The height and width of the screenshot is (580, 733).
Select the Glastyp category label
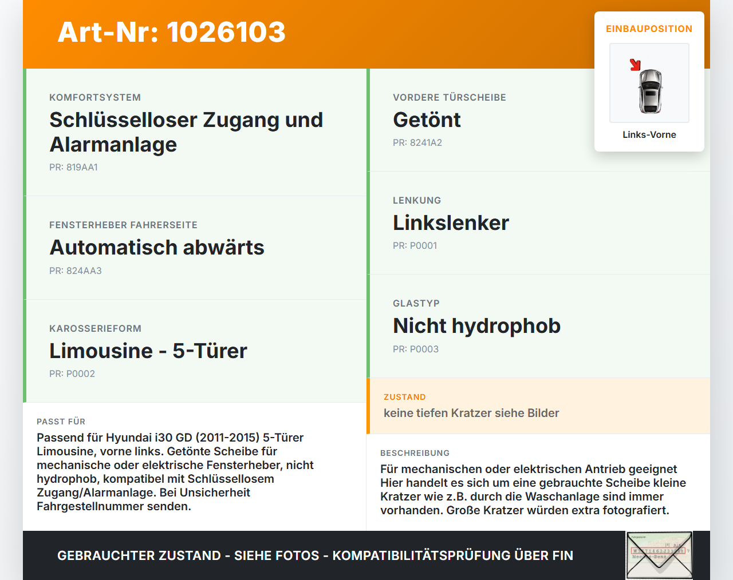pos(416,304)
